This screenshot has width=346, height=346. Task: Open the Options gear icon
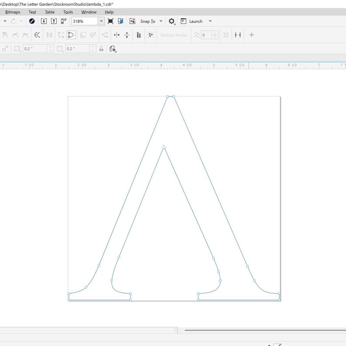171,21
